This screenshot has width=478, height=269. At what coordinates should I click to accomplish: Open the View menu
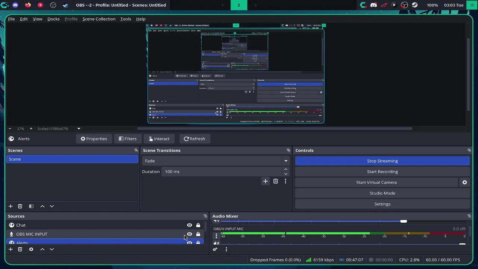(37, 19)
